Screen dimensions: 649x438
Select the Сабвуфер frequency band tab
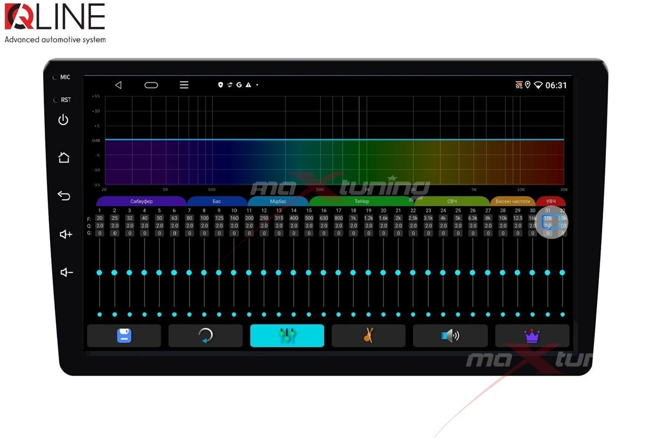tap(141, 202)
